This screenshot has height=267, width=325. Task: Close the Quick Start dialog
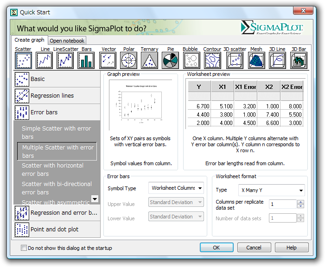click(x=303, y=11)
